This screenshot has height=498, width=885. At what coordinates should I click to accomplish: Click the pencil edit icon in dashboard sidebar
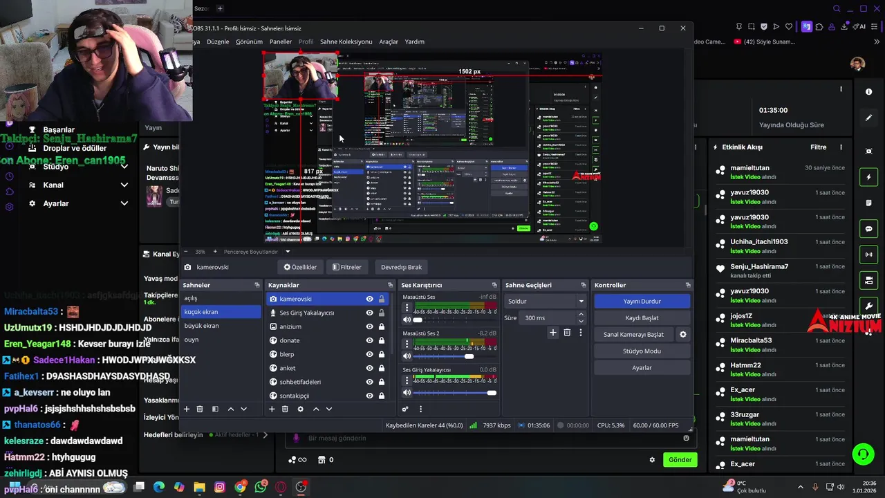(x=869, y=118)
